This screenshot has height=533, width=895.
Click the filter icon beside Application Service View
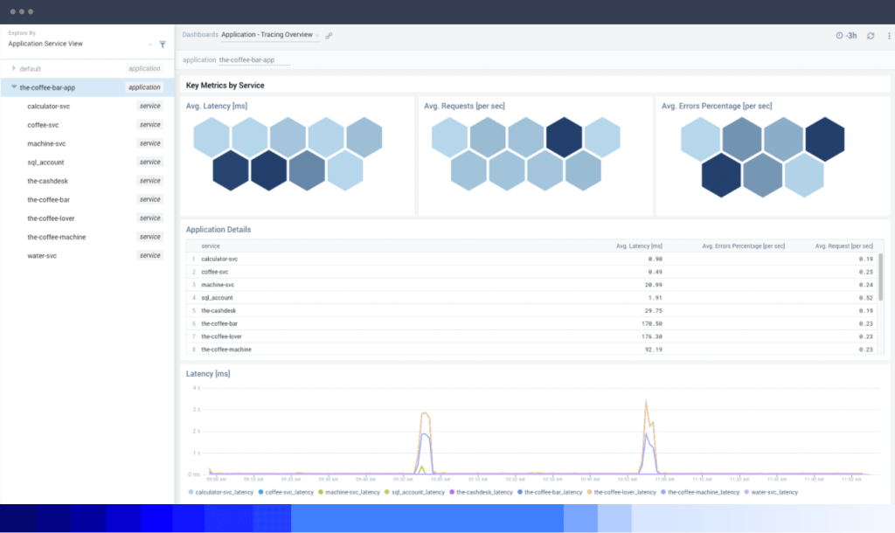(162, 44)
